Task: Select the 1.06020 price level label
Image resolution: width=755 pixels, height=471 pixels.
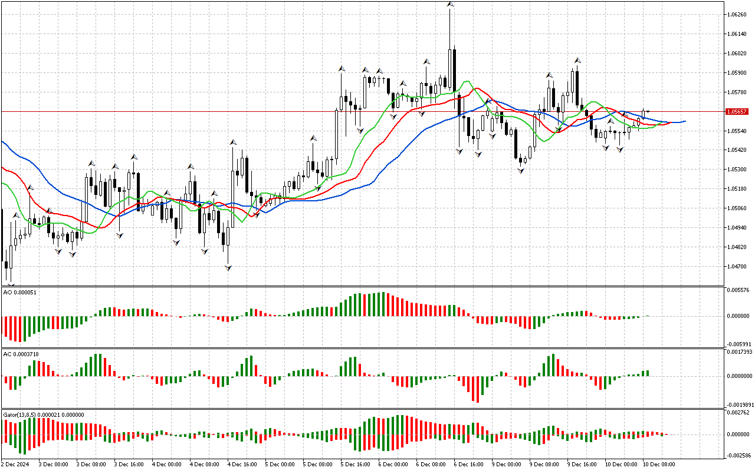Action: (737, 54)
